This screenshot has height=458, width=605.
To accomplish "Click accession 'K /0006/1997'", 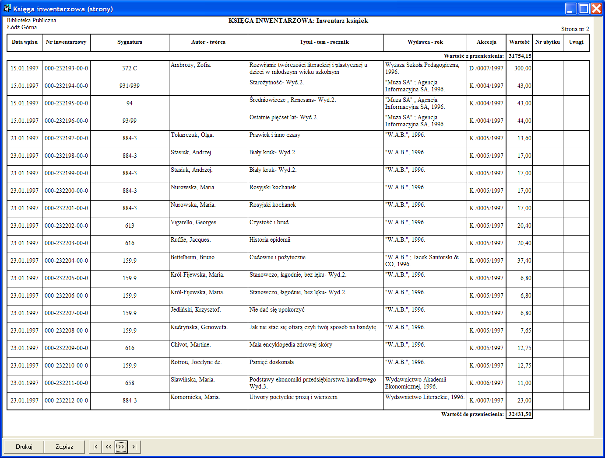I will pyautogui.click(x=486, y=383).
